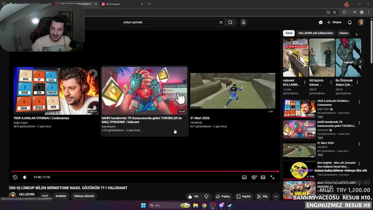373x210 pixels.
Task: Play the Codenames end-screen video thumbnail
Action: [56, 91]
